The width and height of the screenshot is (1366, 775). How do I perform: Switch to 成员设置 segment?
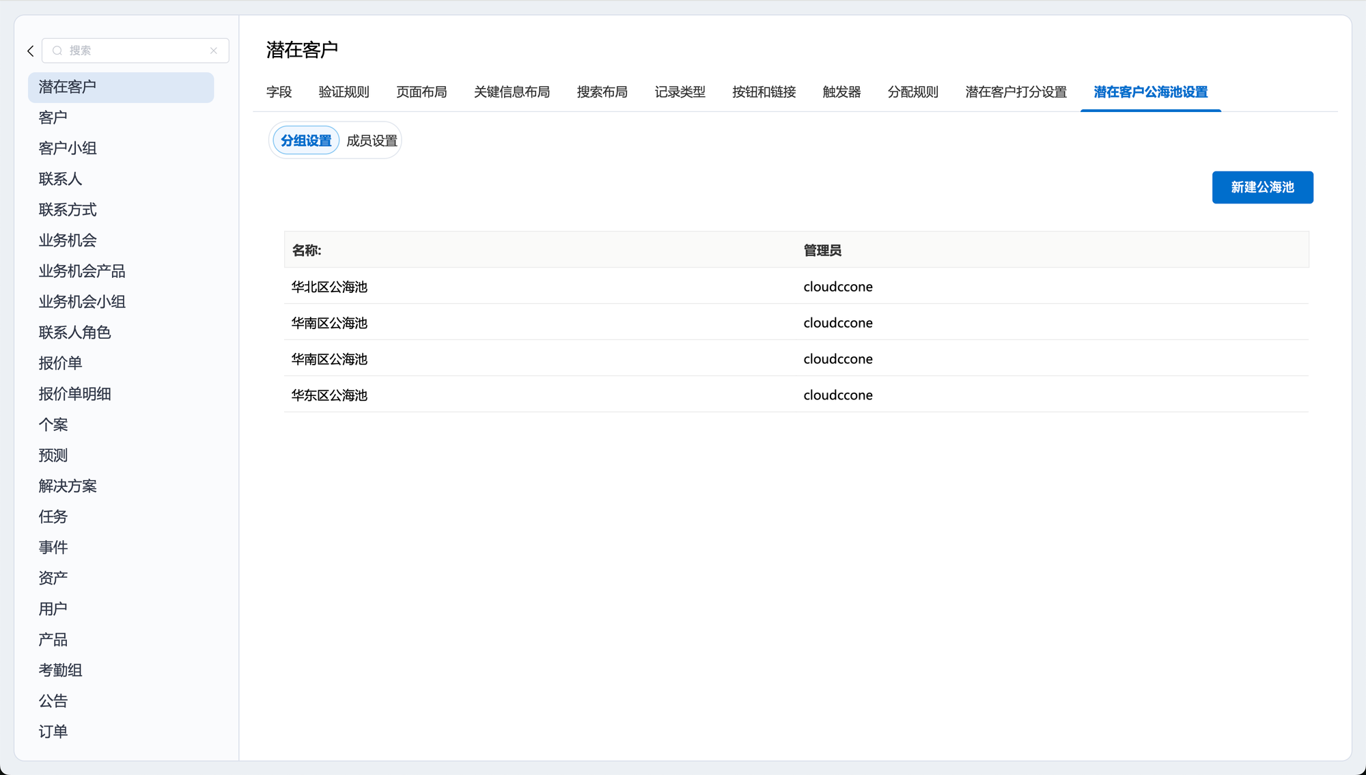coord(372,141)
